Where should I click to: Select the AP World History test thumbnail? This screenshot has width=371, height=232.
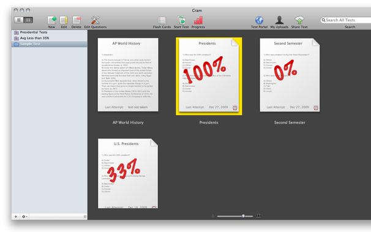pyautogui.click(x=128, y=75)
